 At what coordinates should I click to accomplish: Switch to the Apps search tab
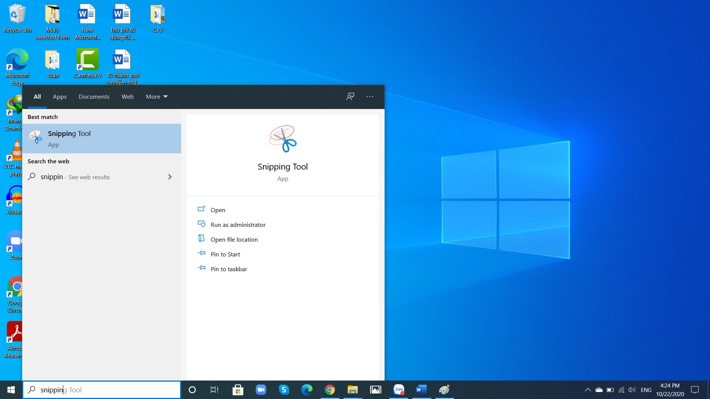(60, 96)
